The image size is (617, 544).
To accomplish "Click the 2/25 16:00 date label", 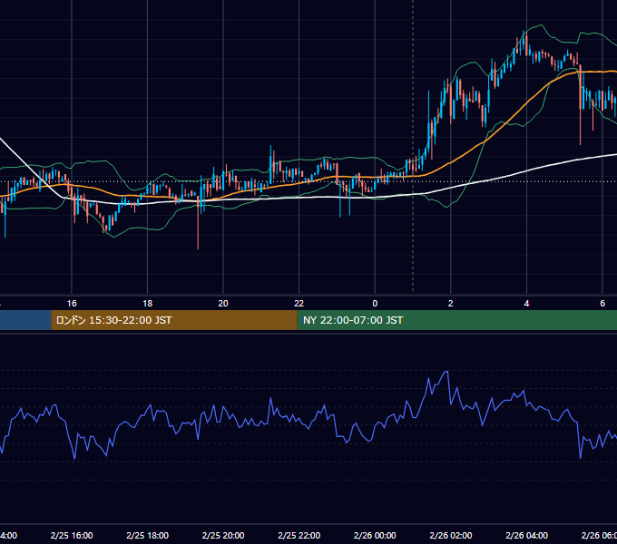I will click(72, 535).
